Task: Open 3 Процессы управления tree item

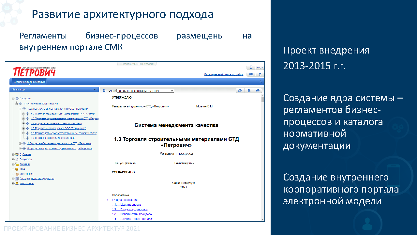Action: [60, 148]
